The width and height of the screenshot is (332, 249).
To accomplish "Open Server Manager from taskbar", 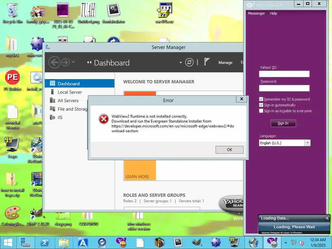I will [x=26, y=243].
